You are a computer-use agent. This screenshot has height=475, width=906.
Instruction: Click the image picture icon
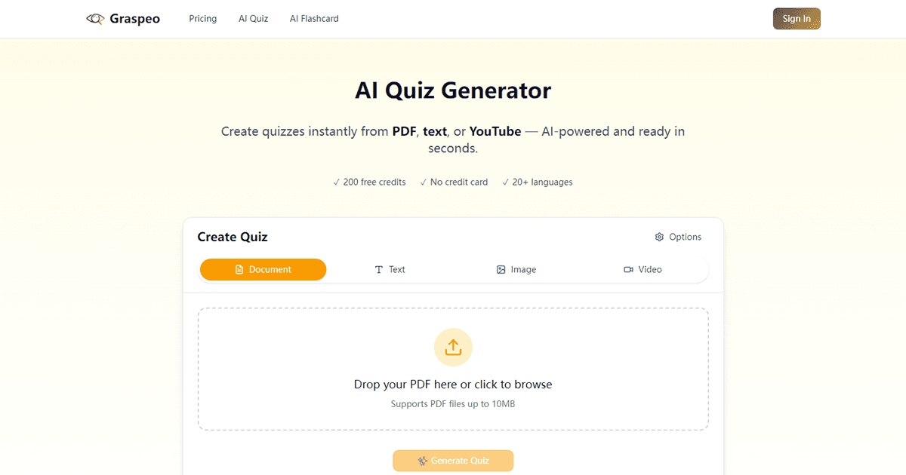(x=501, y=270)
